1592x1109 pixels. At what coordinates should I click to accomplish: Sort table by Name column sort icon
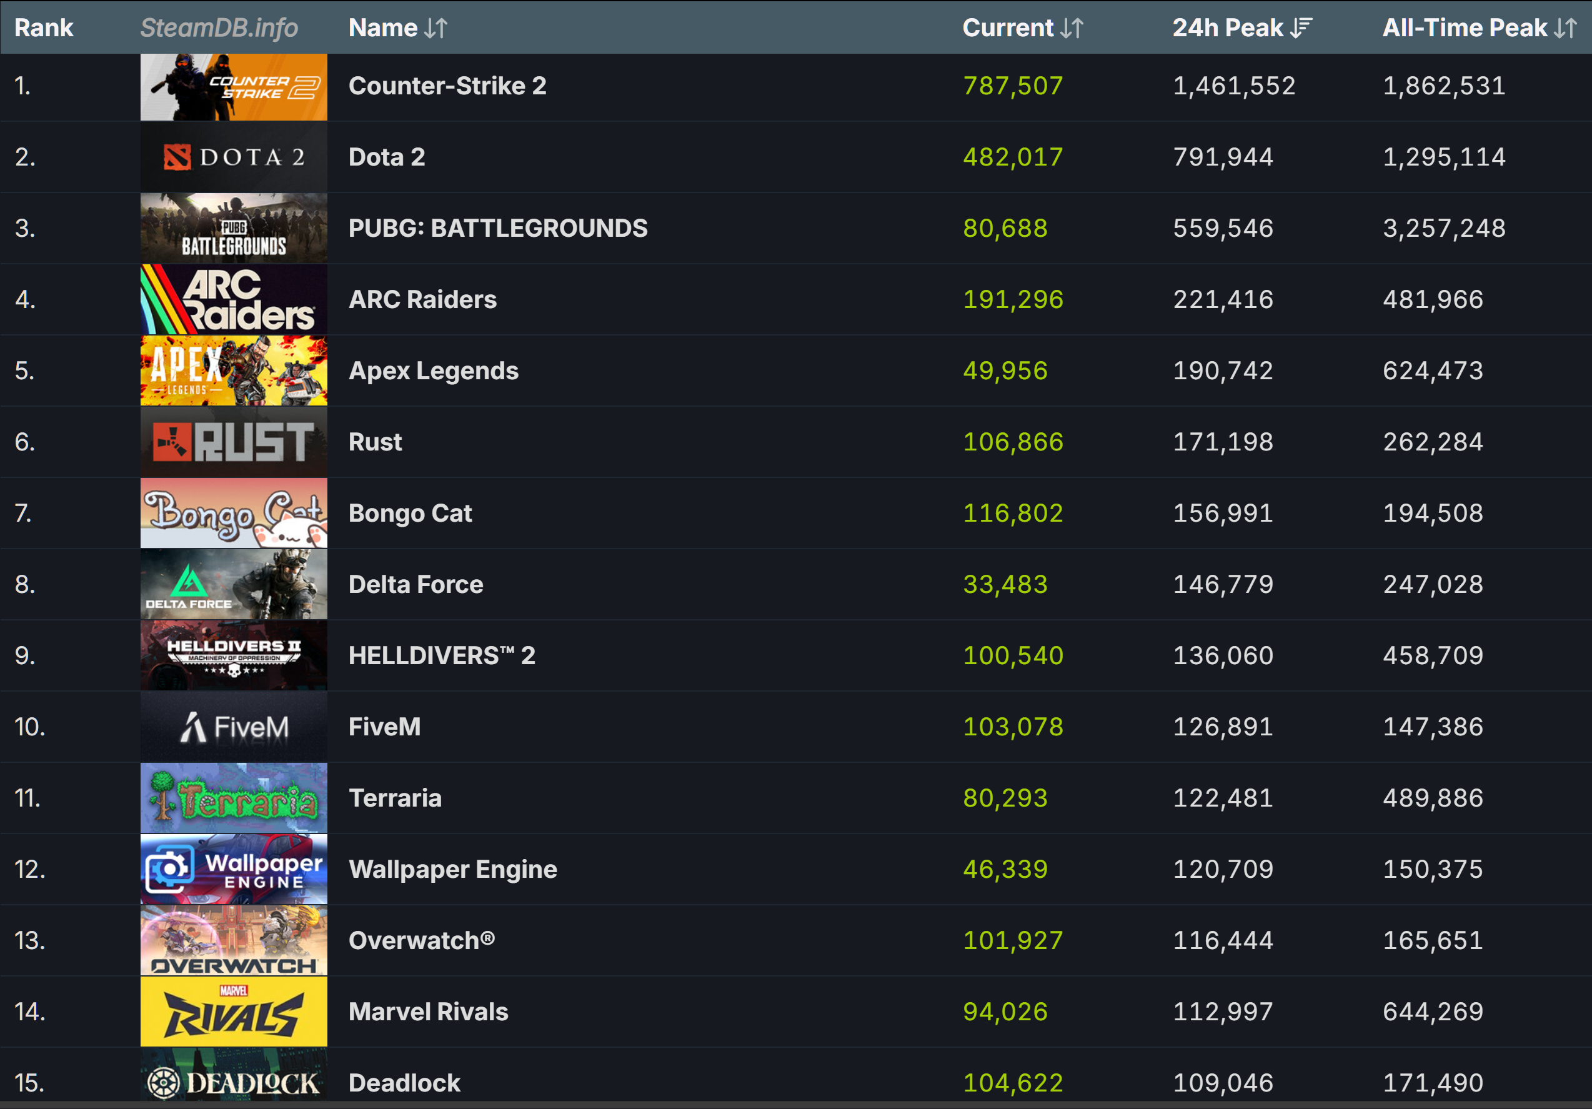click(436, 29)
